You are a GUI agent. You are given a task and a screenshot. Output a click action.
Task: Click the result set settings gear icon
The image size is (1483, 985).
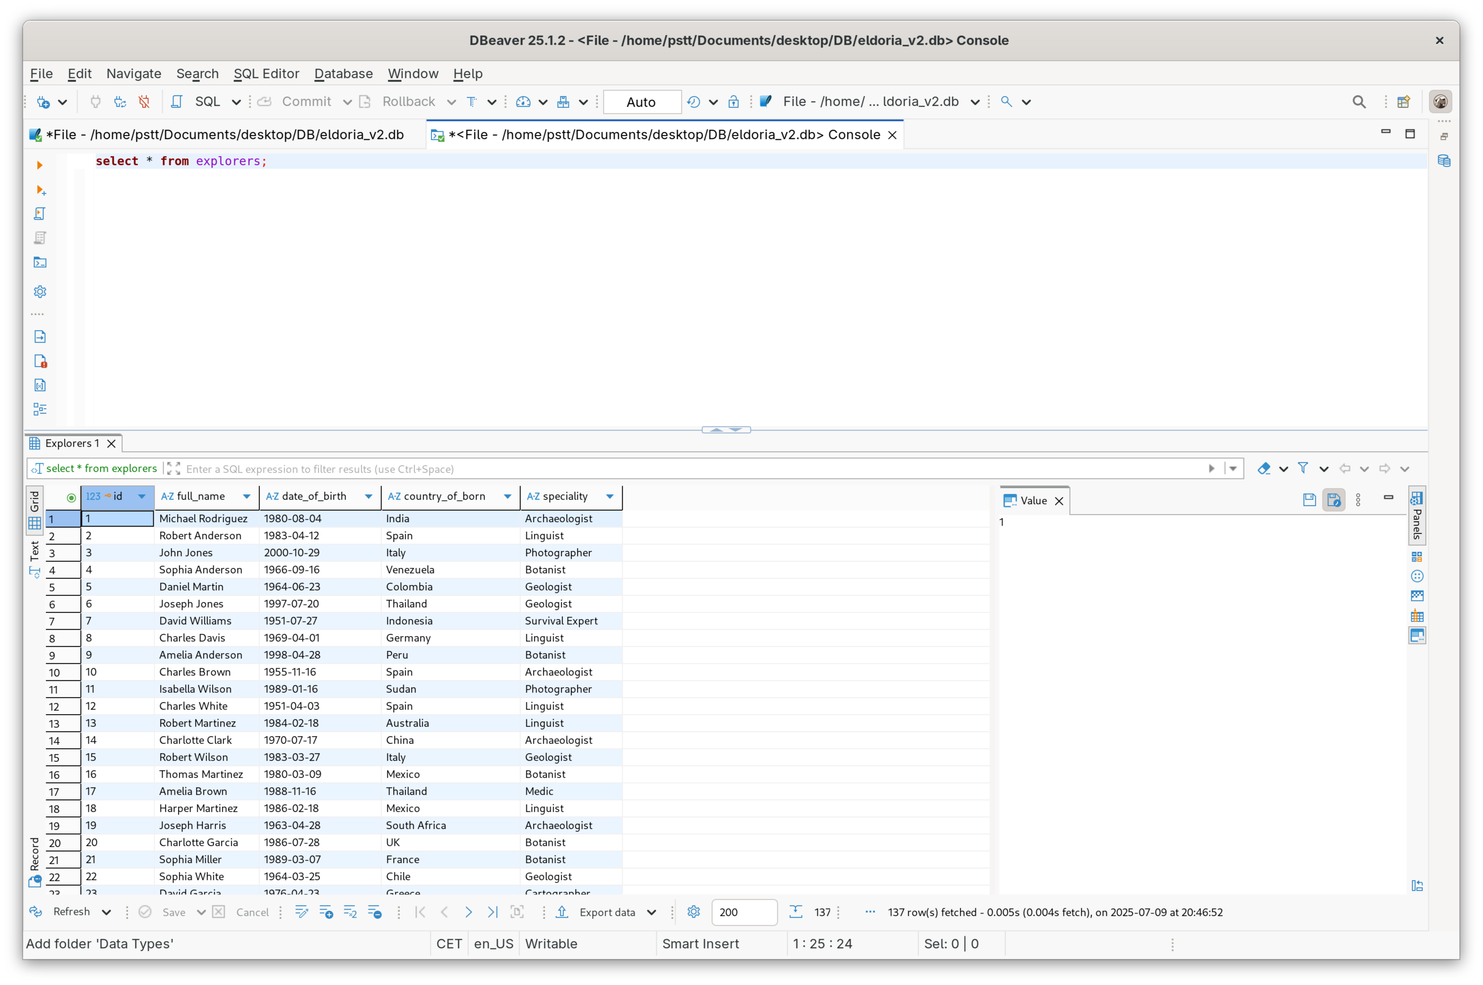[693, 912]
